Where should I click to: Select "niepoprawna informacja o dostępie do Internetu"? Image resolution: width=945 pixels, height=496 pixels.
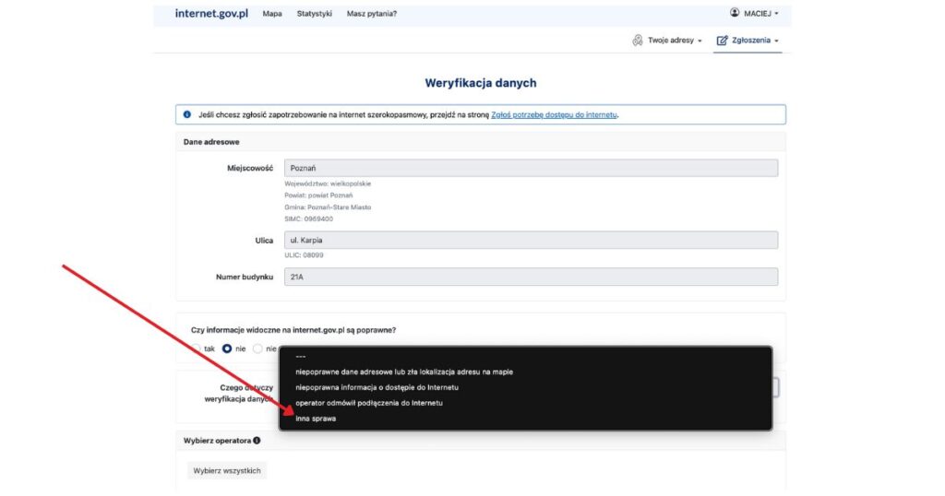[377, 387]
